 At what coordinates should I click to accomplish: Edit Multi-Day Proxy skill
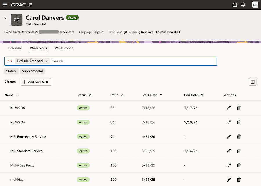[x=229, y=165]
